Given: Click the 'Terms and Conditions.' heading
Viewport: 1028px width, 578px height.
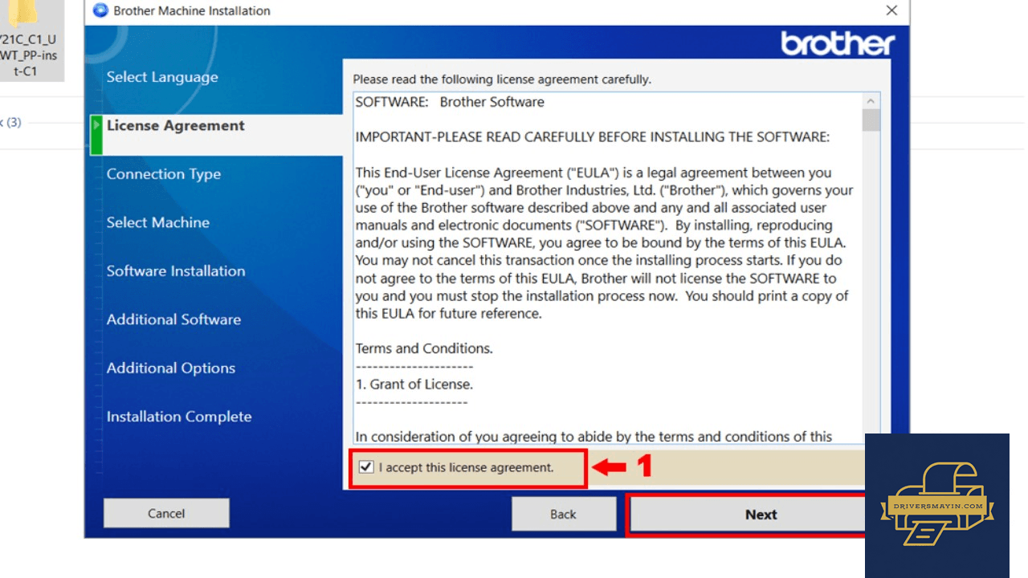Looking at the screenshot, I should click(x=424, y=348).
